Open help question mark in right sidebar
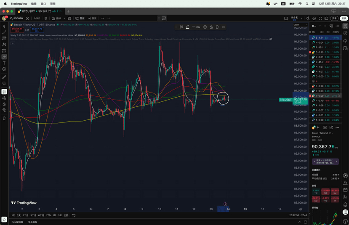 tap(345, 220)
